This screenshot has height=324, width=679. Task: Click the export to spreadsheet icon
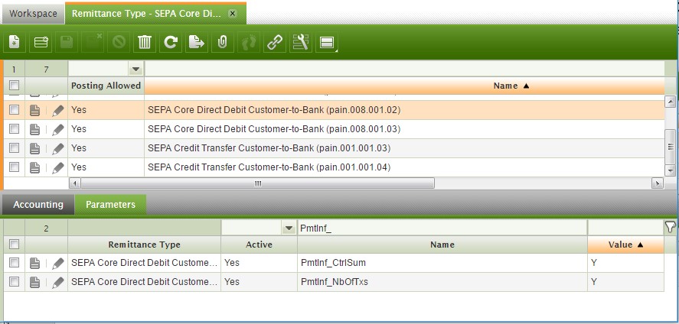tap(197, 43)
